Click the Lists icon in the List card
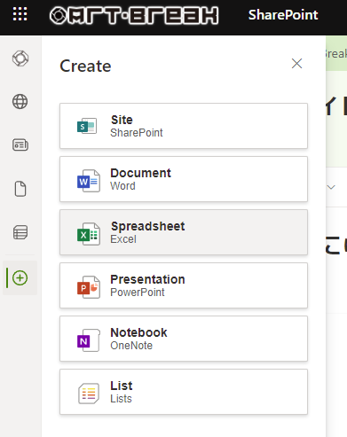Viewport: 347px width, 437px height. click(89, 394)
